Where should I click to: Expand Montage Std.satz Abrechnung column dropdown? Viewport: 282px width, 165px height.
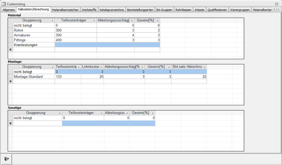[x=204, y=67]
